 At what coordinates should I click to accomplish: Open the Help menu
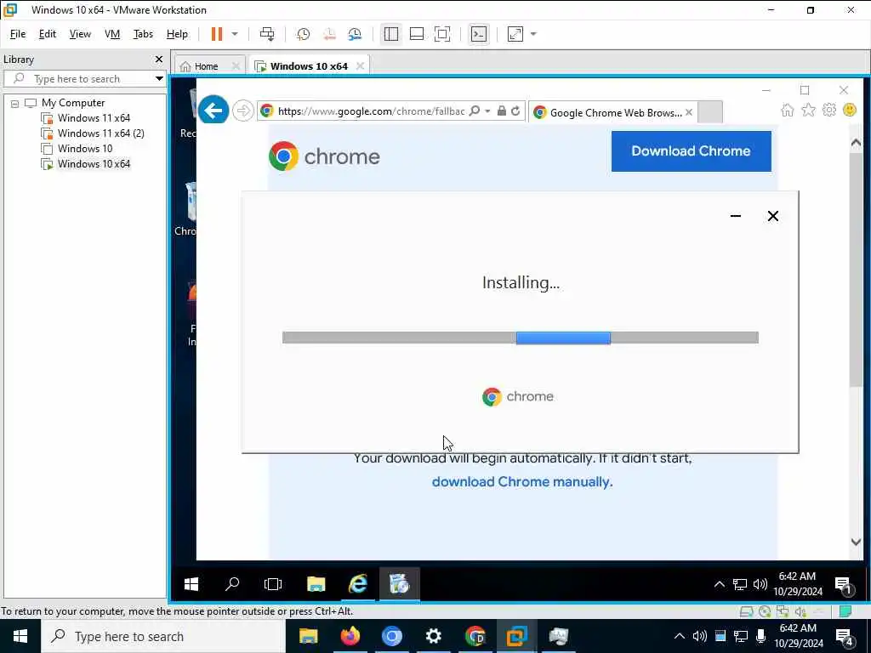point(177,34)
